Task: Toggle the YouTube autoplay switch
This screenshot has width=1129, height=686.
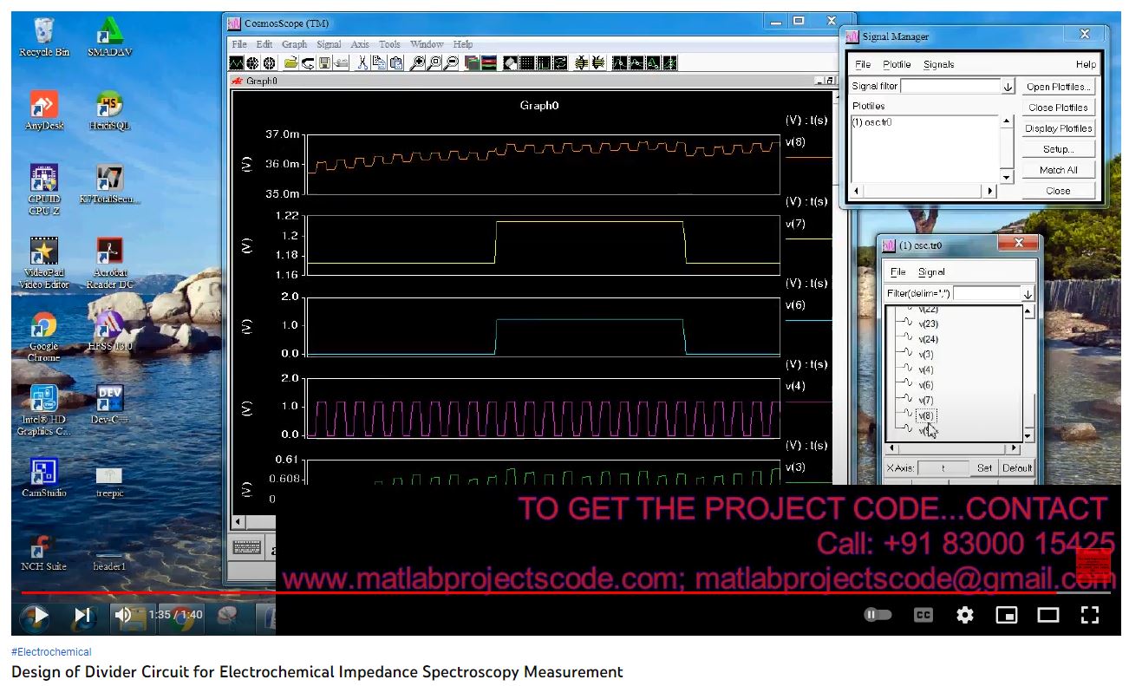Action: coord(878,615)
